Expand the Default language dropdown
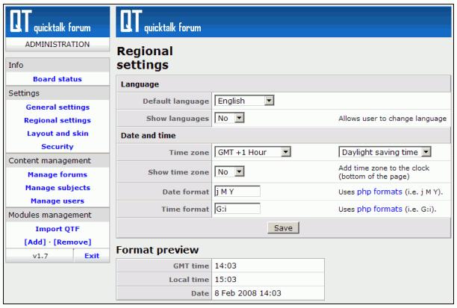Screen dimensions: 457x308 click(x=244, y=101)
